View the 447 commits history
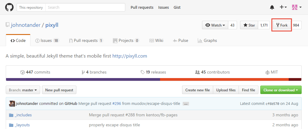 click(x=35, y=72)
